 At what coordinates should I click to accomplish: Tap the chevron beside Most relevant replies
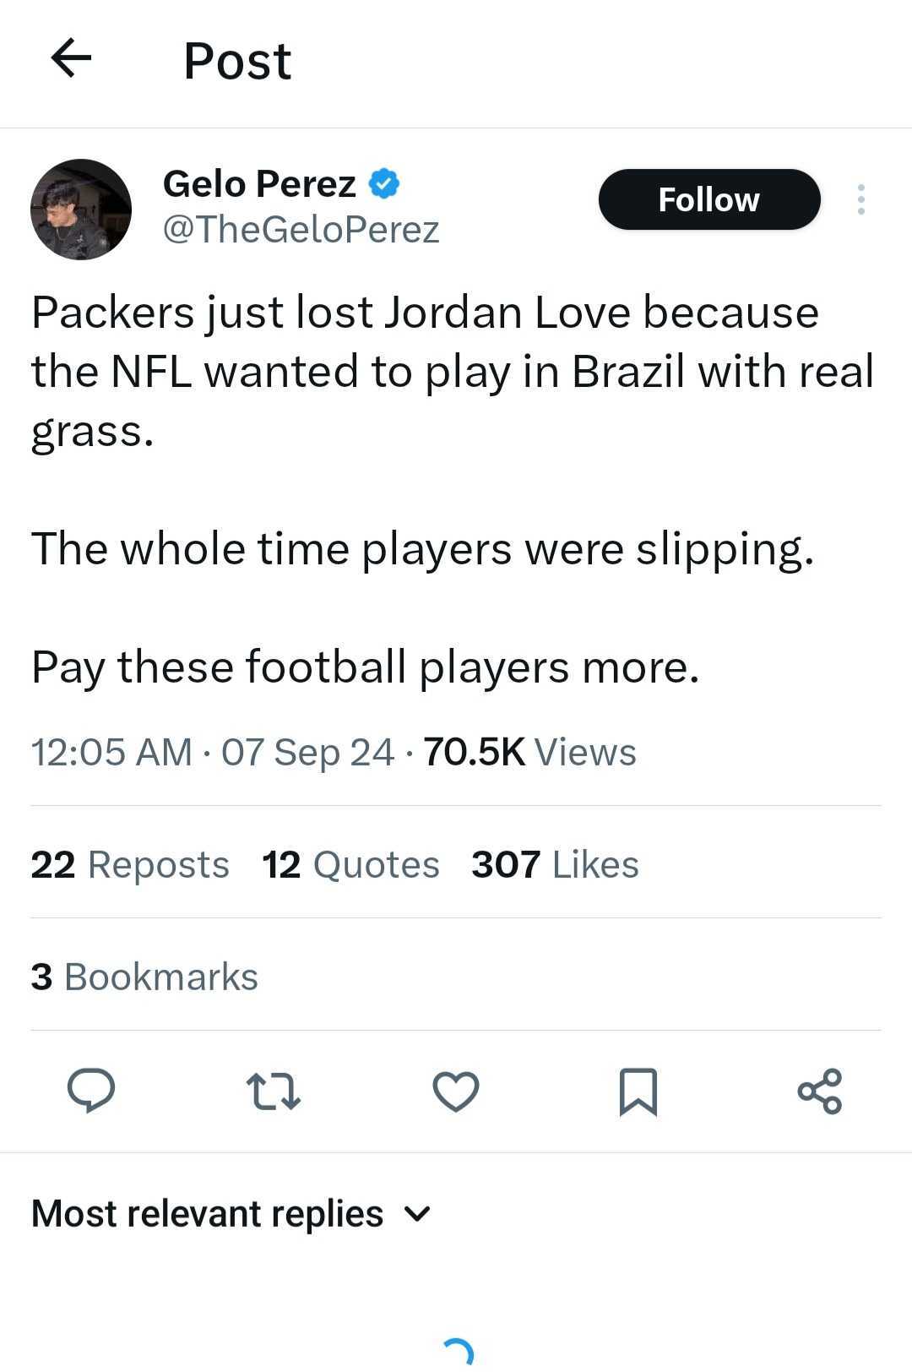[x=417, y=1214]
